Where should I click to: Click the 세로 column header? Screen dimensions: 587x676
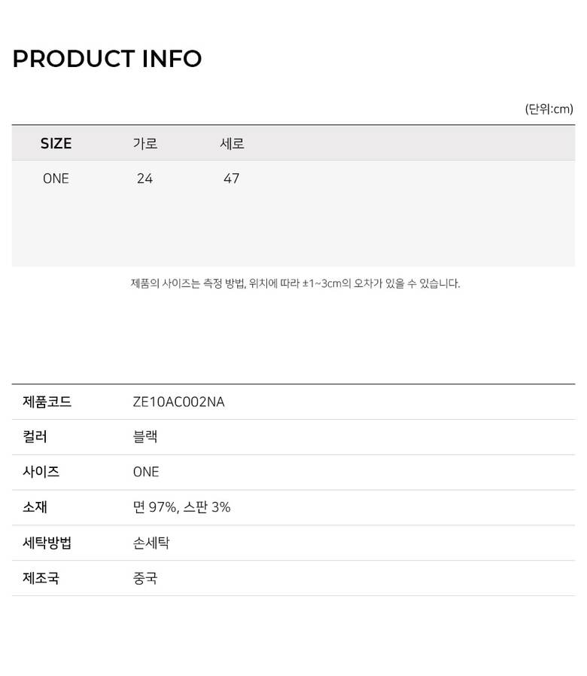point(232,143)
